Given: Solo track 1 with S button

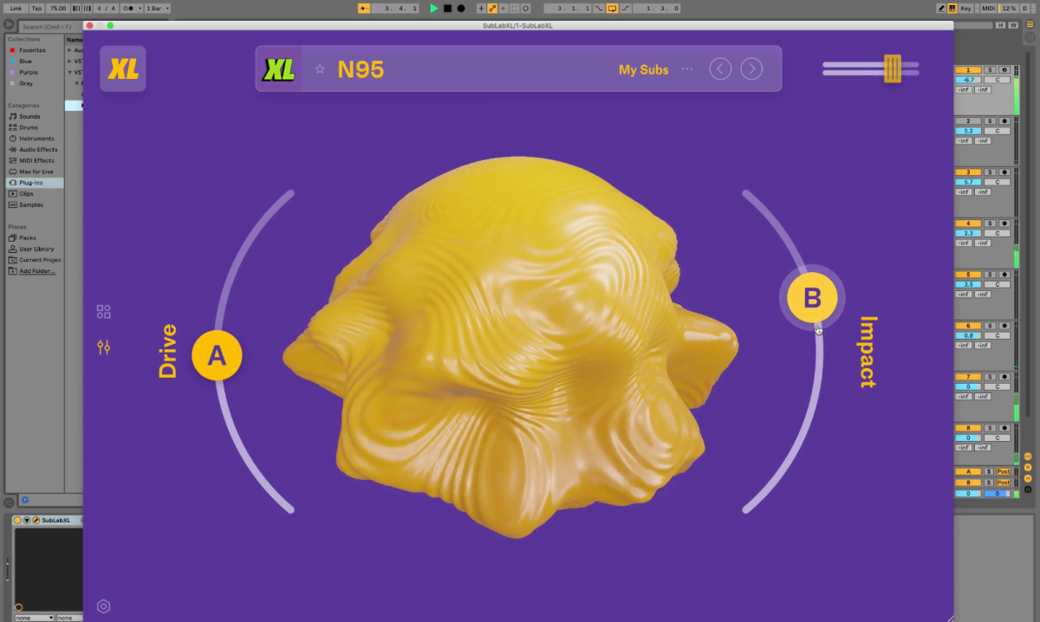Looking at the screenshot, I should [x=990, y=69].
